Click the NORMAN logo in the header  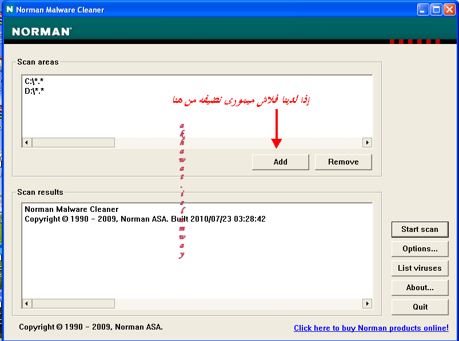[x=42, y=31]
